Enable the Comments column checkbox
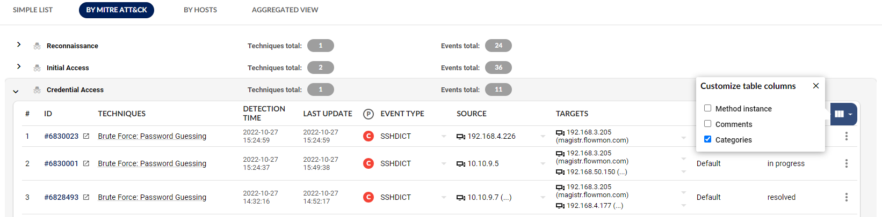The width and height of the screenshot is (882, 217). tap(707, 124)
